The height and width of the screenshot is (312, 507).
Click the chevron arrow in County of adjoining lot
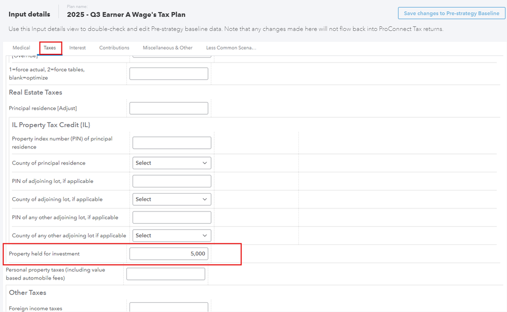click(x=205, y=199)
